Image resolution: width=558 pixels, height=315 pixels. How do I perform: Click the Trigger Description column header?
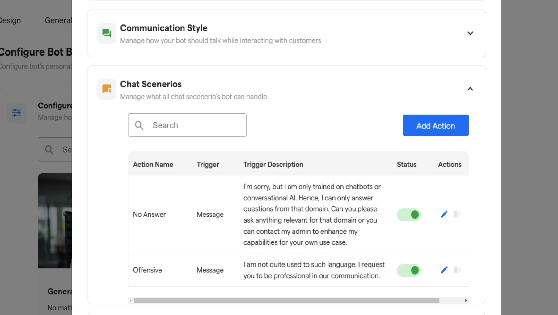click(273, 165)
